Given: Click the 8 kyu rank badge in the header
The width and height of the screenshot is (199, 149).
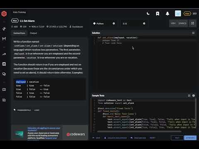Looking at the screenshot, I should click(x=187, y=14).
